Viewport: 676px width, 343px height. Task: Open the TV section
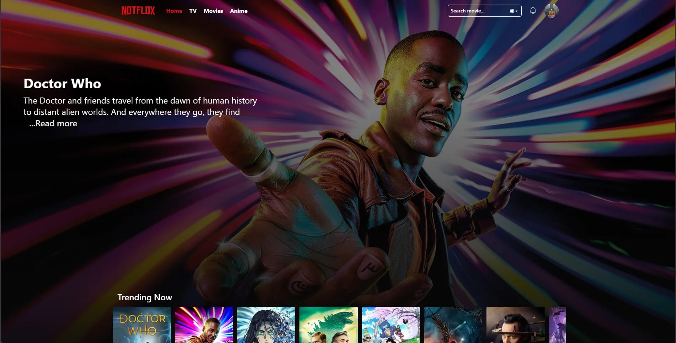(193, 11)
